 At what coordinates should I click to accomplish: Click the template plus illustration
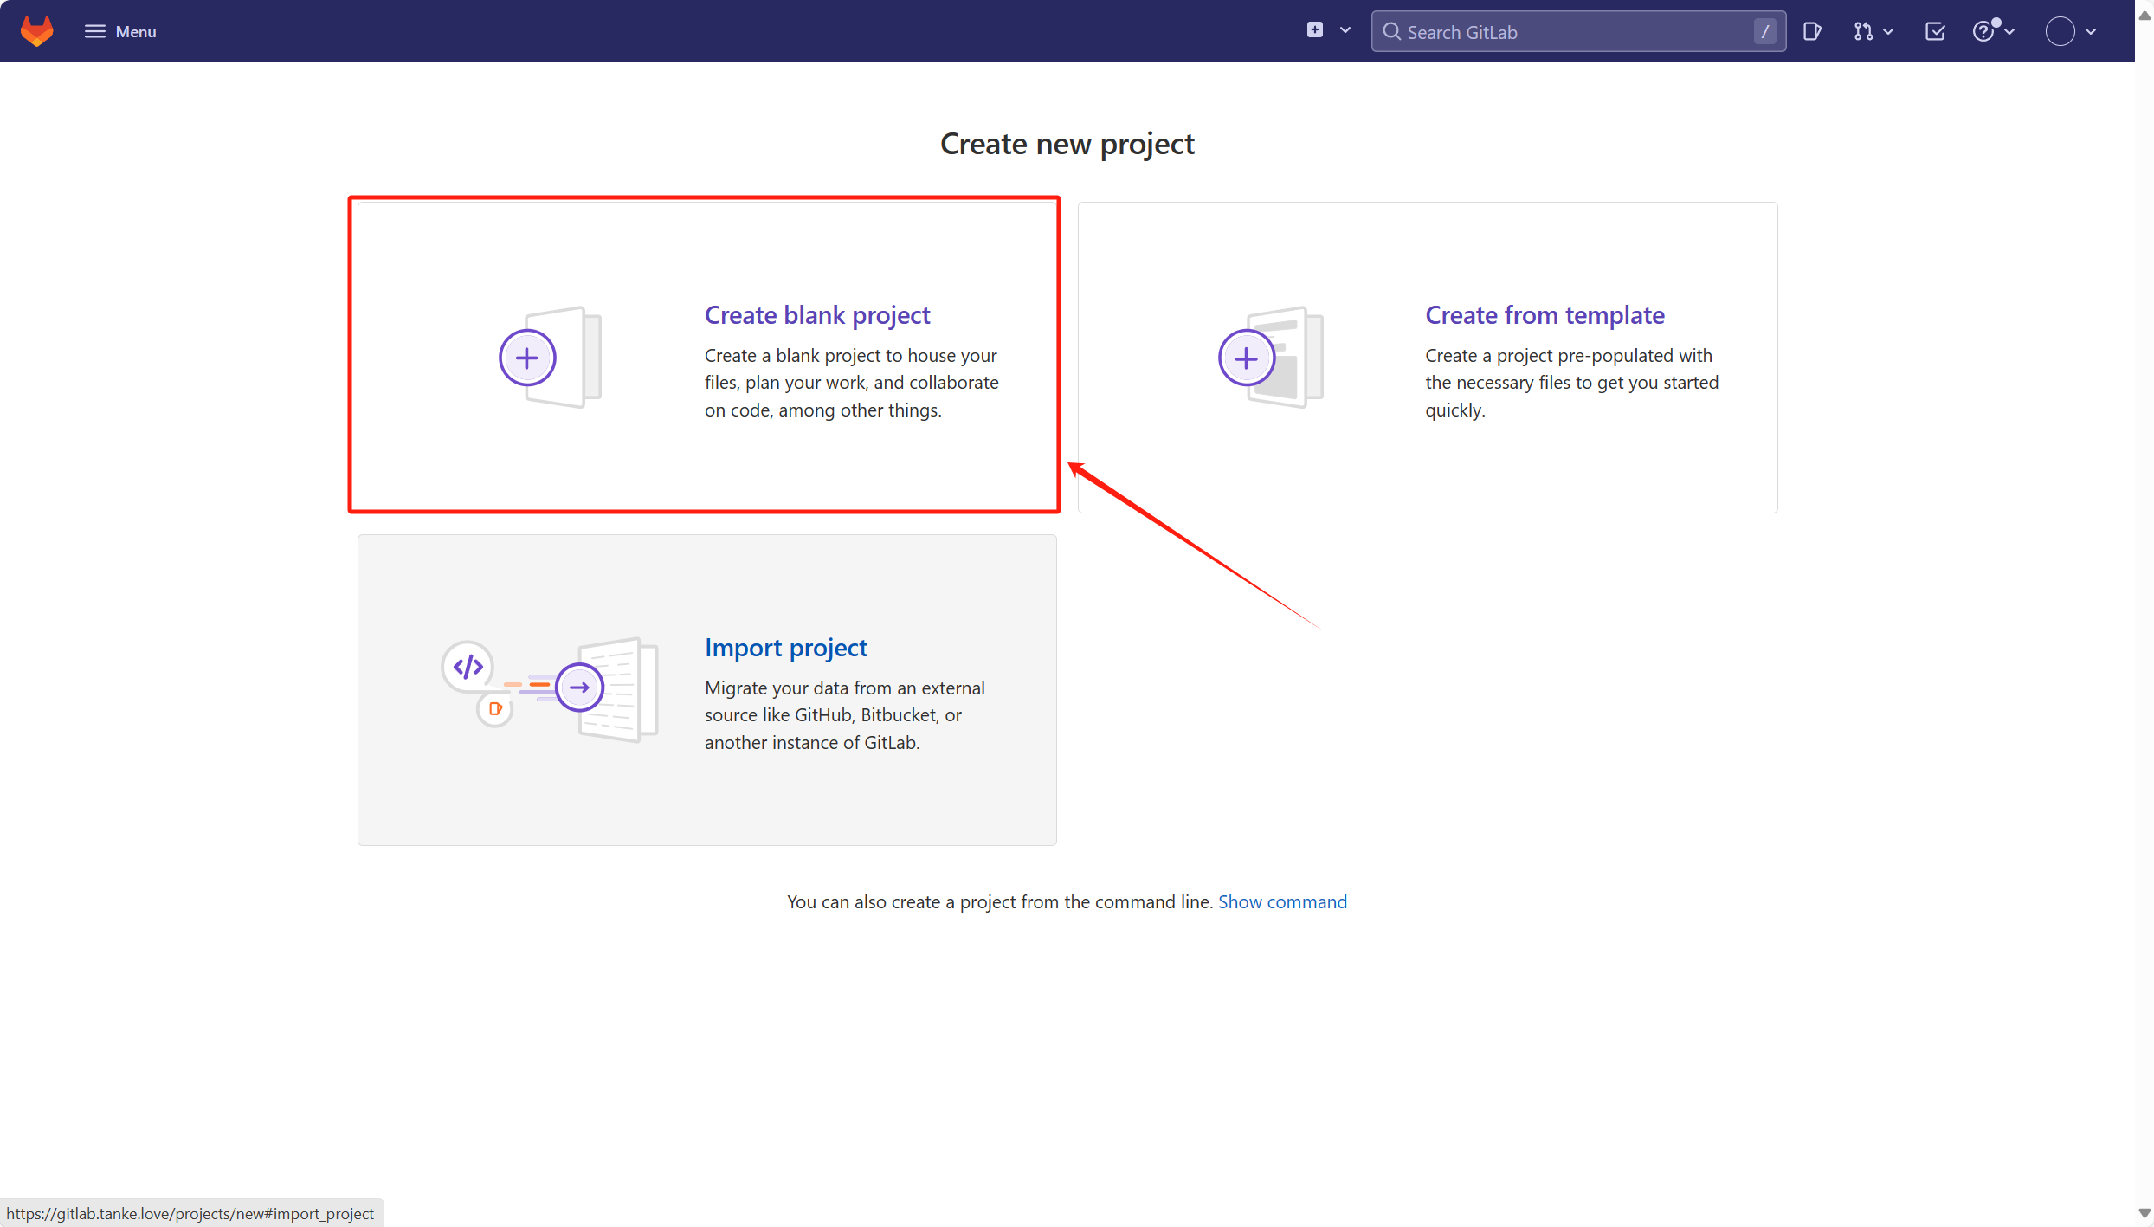tap(1247, 358)
